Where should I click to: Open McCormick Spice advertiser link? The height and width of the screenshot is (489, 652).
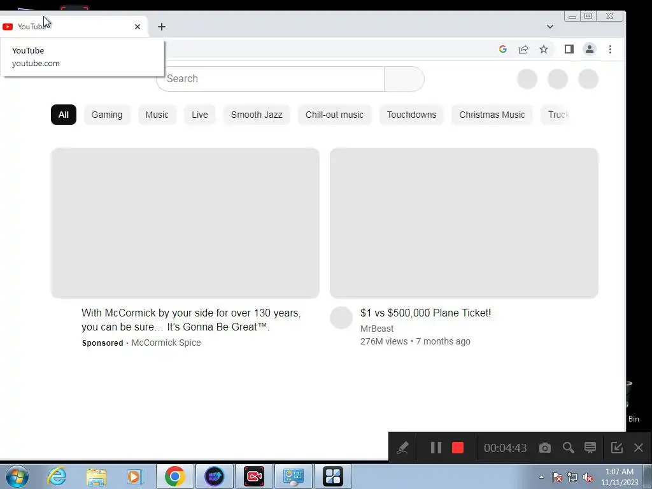pyautogui.click(x=166, y=343)
